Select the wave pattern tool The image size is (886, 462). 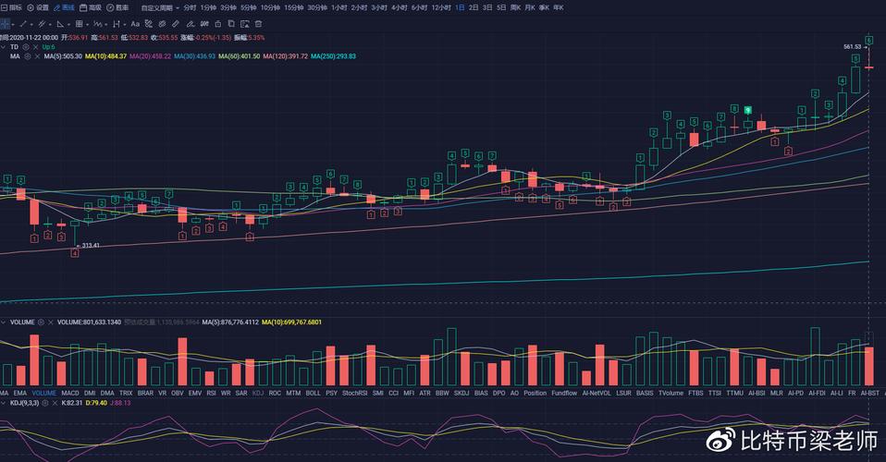[x=98, y=24]
